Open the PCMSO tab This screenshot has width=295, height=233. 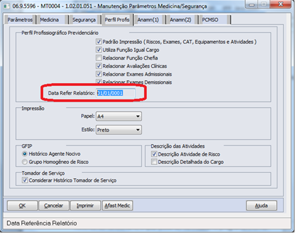pyautogui.click(x=214, y=19)
